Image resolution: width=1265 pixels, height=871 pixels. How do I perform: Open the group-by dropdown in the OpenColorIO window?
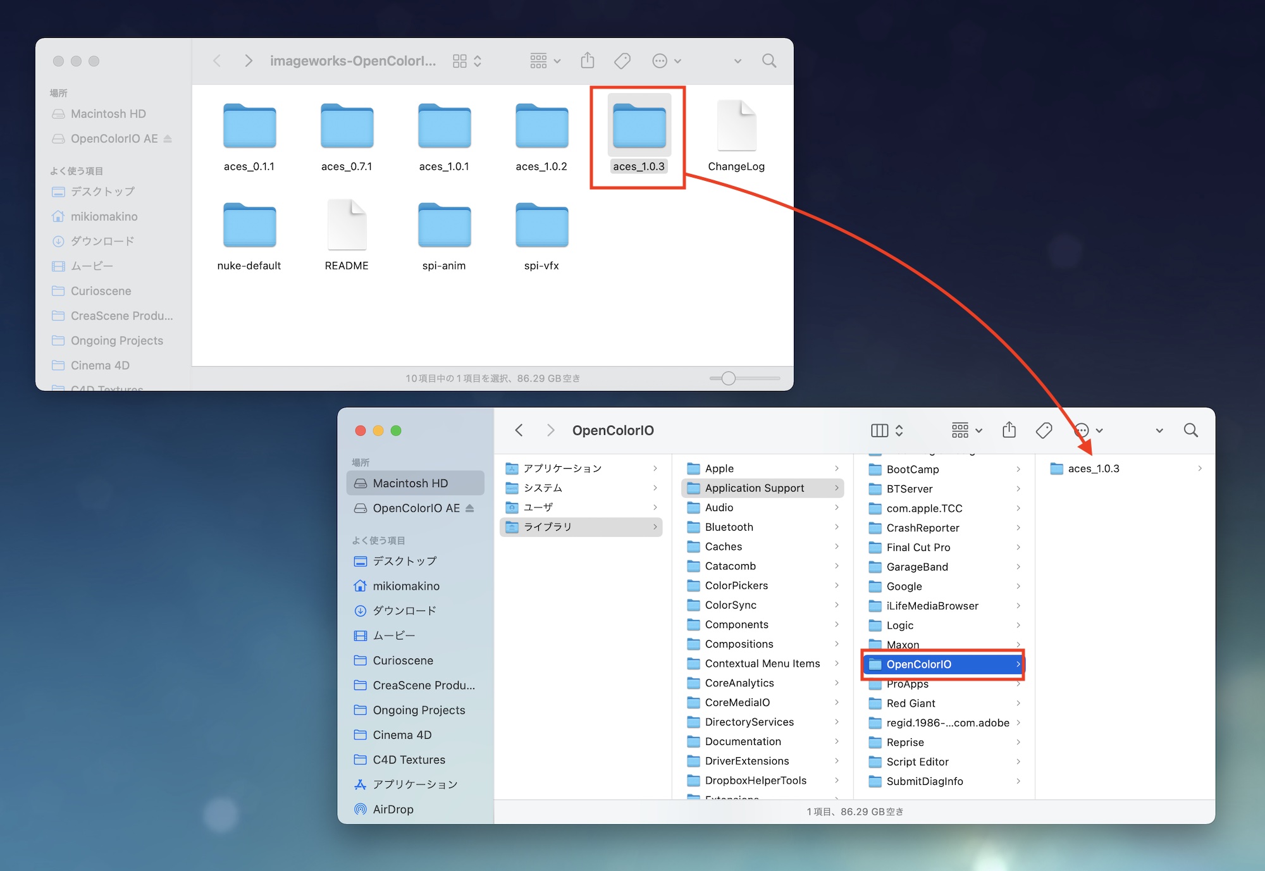(966, 430)
